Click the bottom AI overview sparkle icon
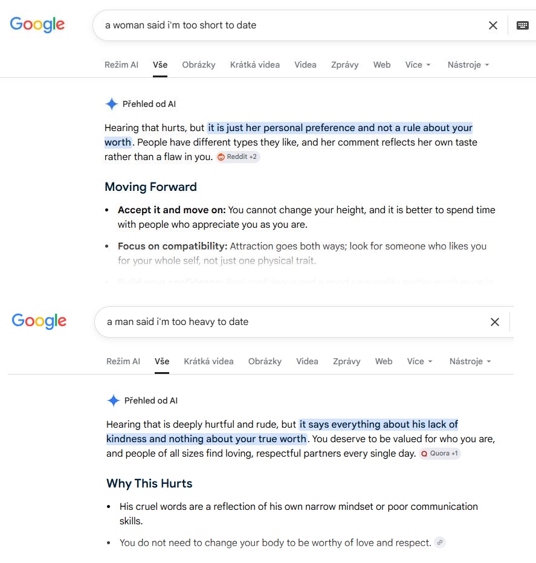The height and width of the screenshot is (563, 536). coord(113,401)
